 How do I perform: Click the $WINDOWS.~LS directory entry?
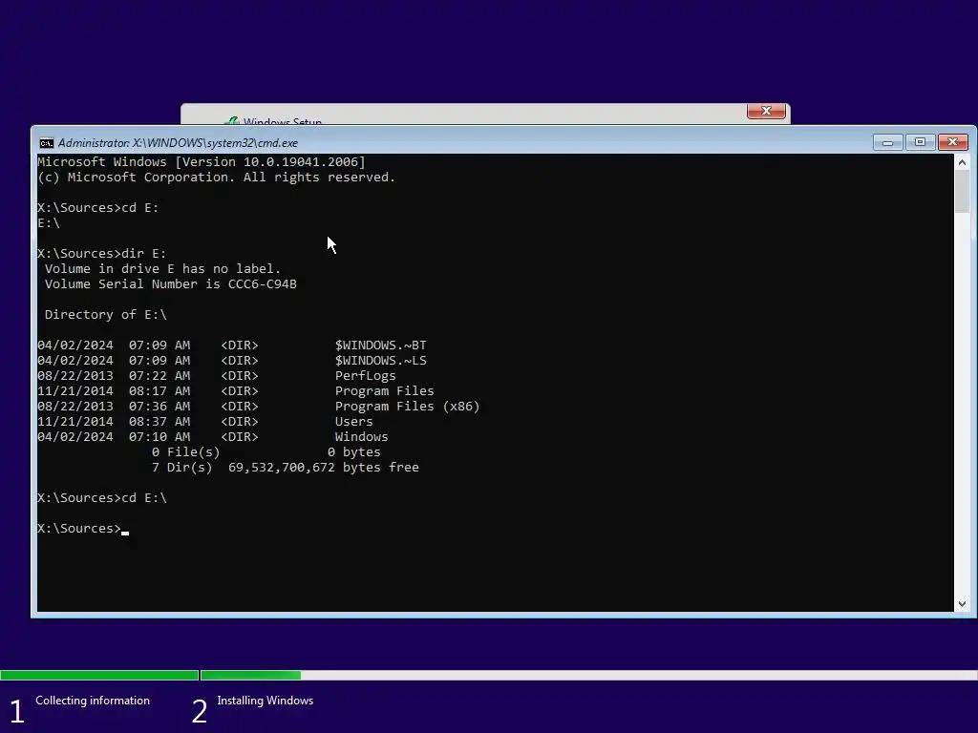[x=380, y=360]
